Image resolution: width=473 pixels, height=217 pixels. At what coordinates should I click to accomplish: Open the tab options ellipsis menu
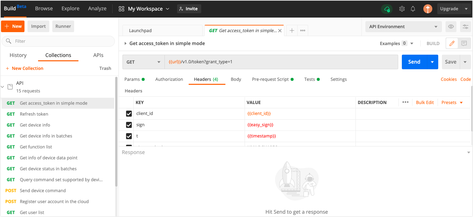pyautogui.click(x=303, y=30)
